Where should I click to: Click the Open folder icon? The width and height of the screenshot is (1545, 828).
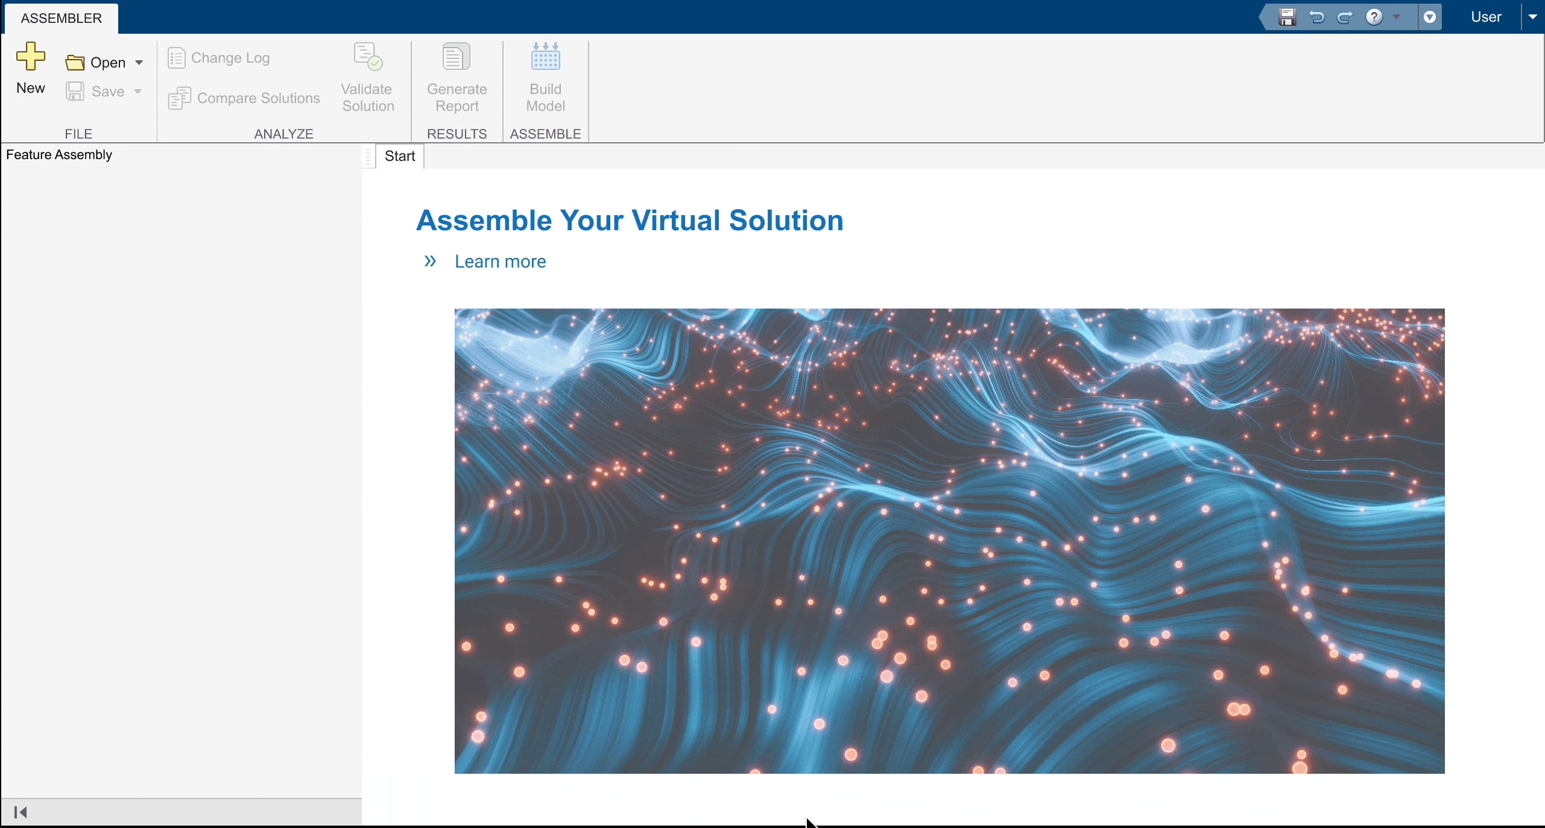click(75, 63)
